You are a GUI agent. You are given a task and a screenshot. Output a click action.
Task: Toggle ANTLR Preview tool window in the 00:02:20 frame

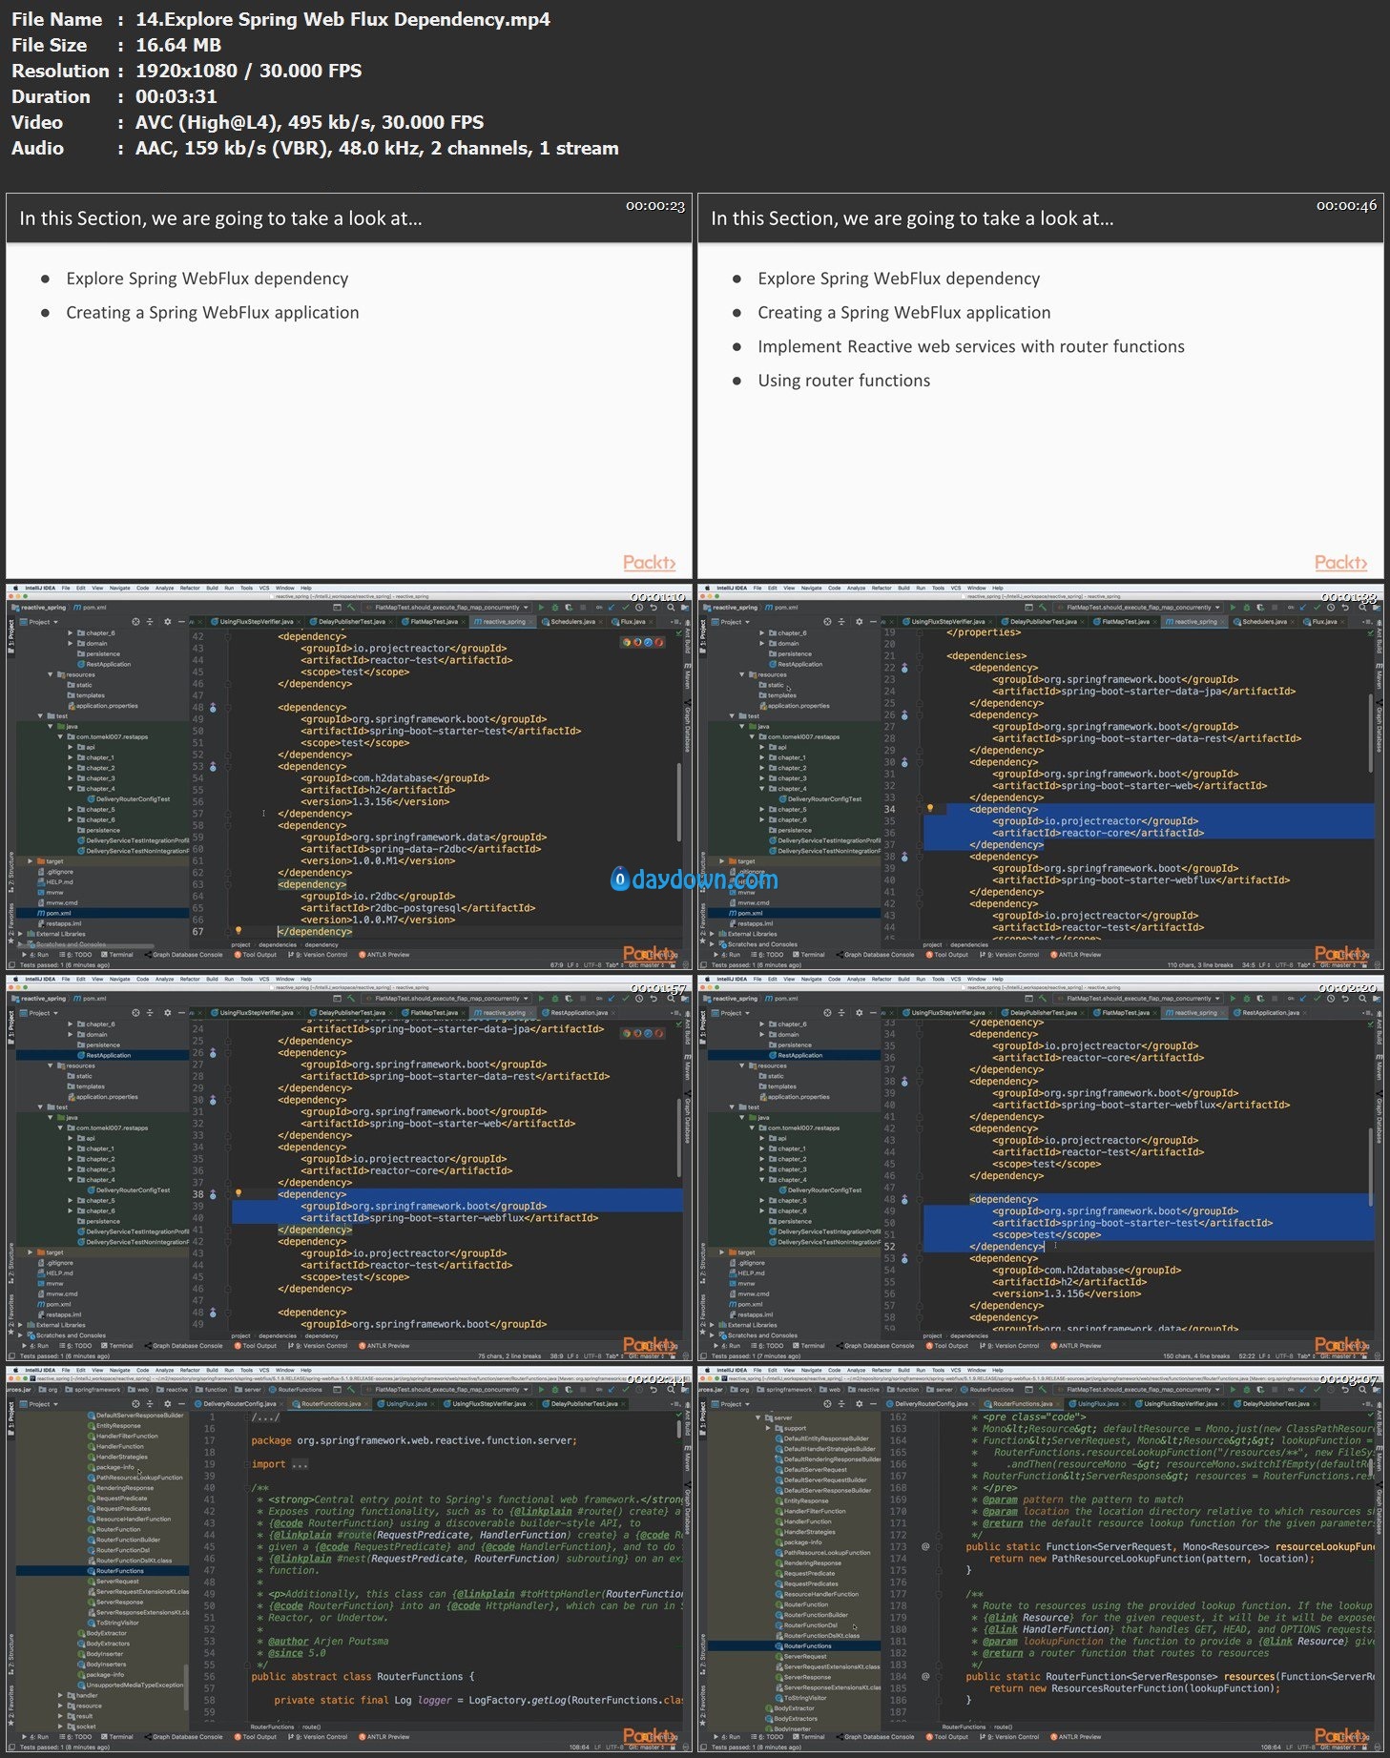1077,1346
